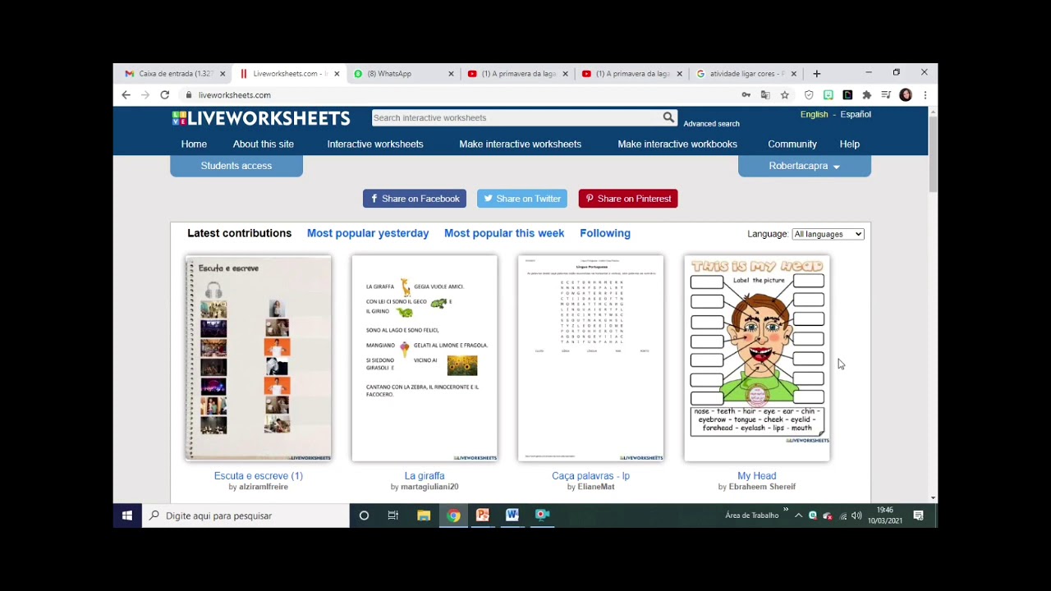Open PowerPoint from taskbar

pos(483,515)
